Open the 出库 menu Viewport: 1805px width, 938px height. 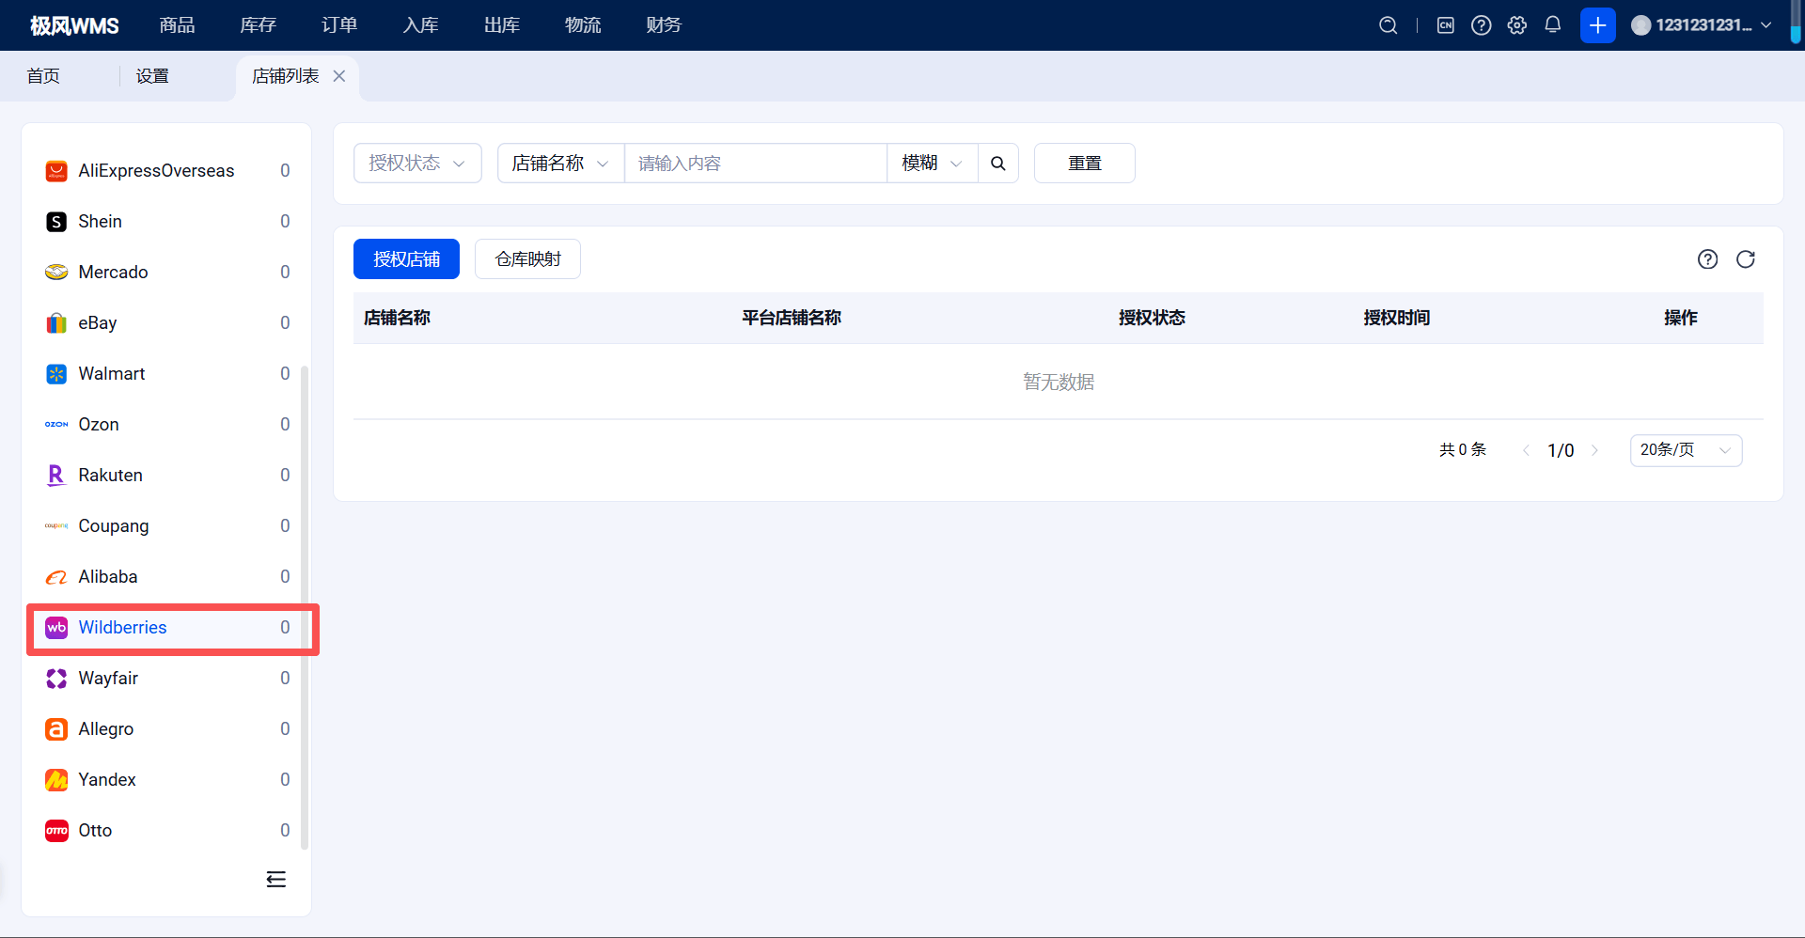click(x=502, y=25)
